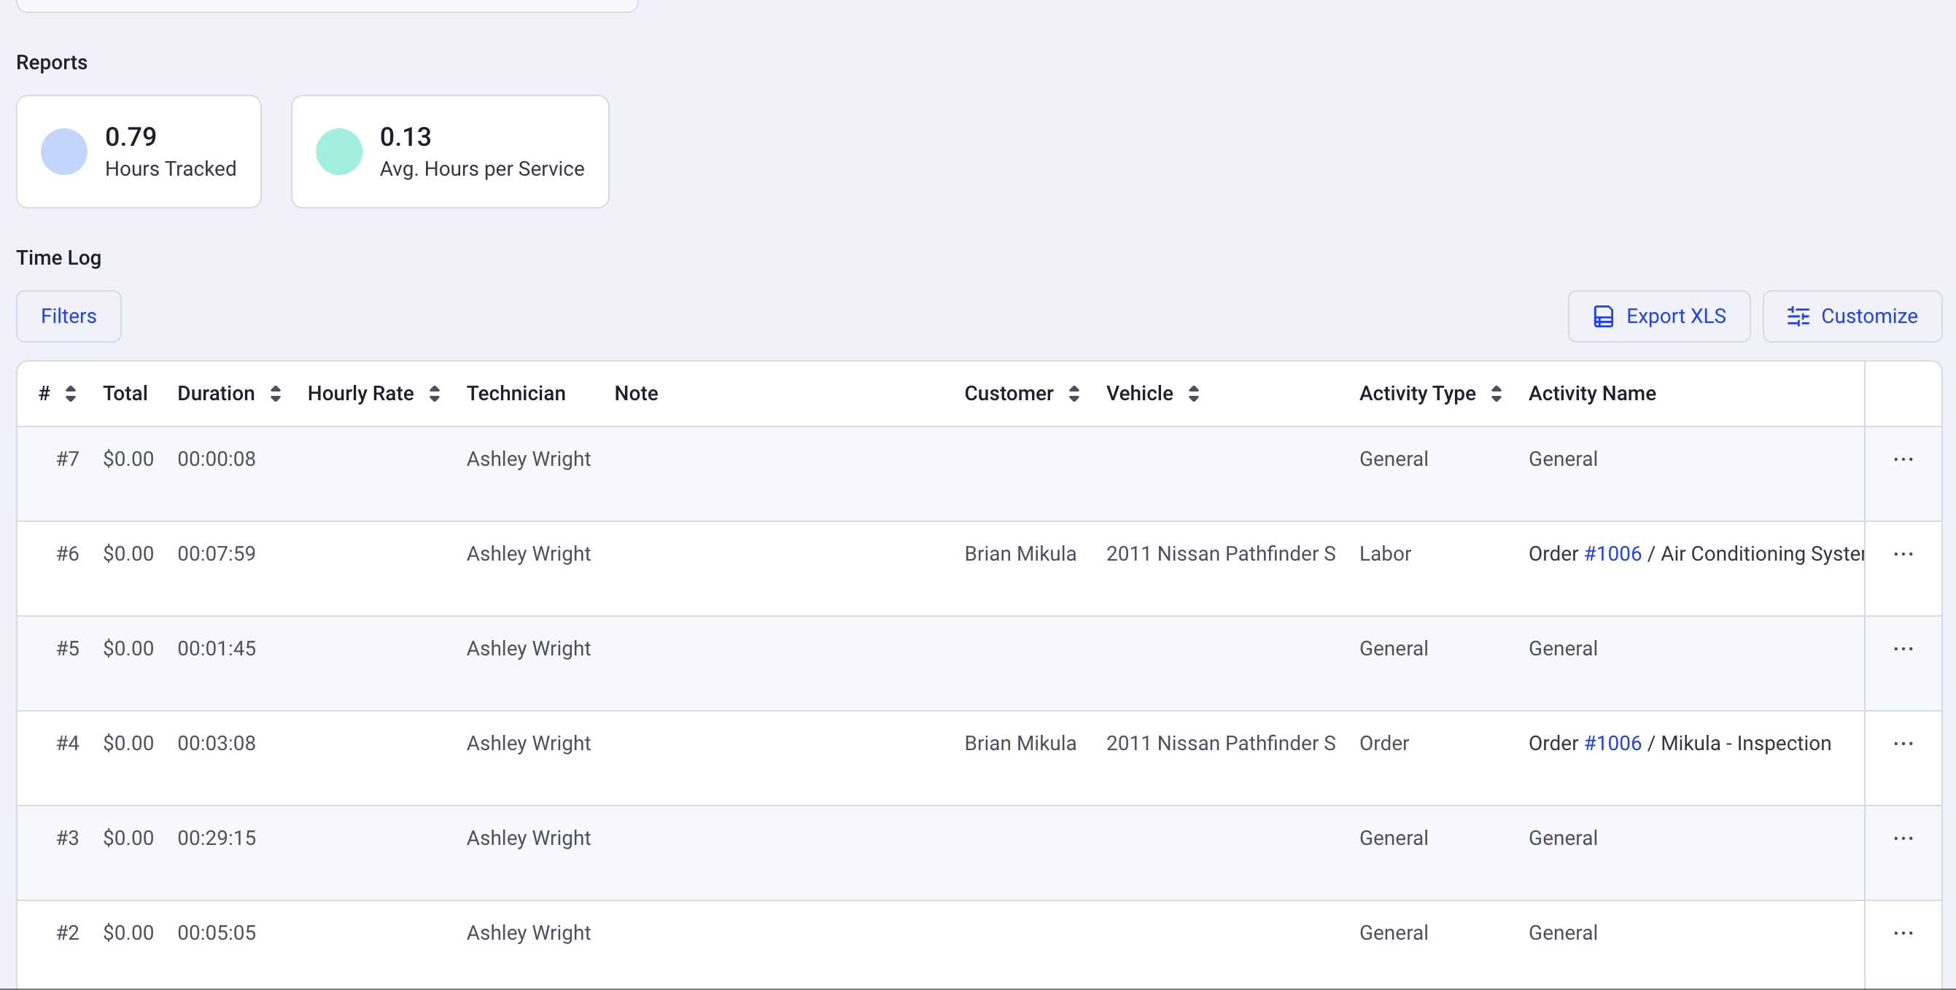This screenshot has width=1956, height=990.
Task: Sort entries by Customer arrows
Action: coord(1074,393)
